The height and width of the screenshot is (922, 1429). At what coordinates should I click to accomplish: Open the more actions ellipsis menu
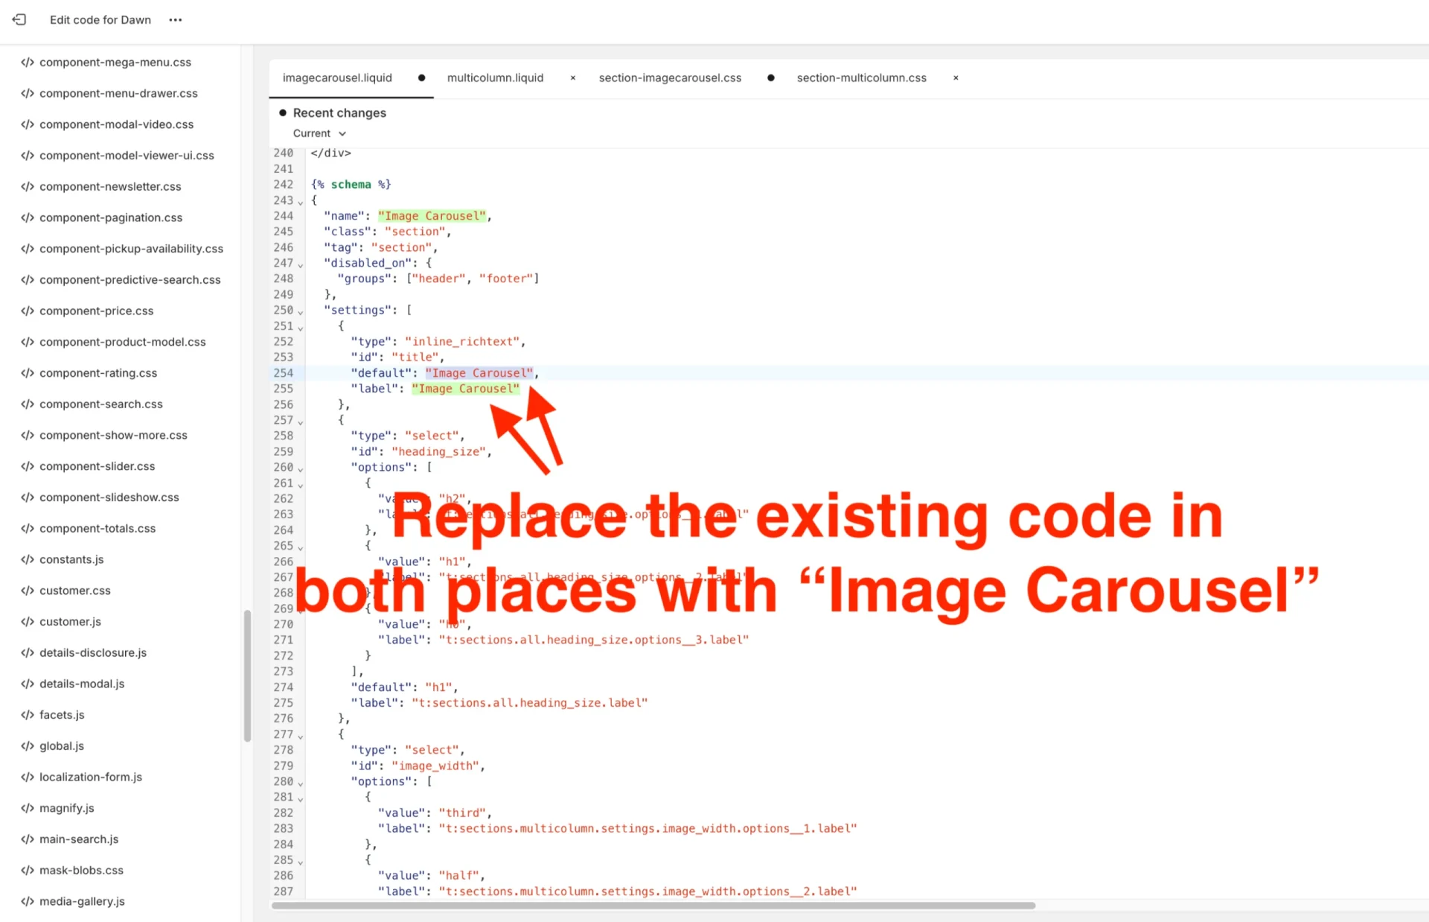click(176, 20)
